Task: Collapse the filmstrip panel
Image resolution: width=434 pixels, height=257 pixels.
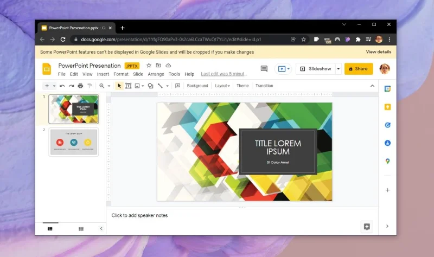Action: [x=101, y=228]
